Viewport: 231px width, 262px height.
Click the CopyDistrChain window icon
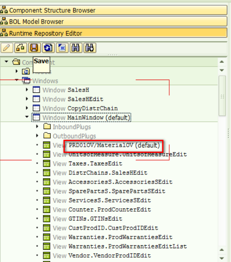tap(36, 108)
